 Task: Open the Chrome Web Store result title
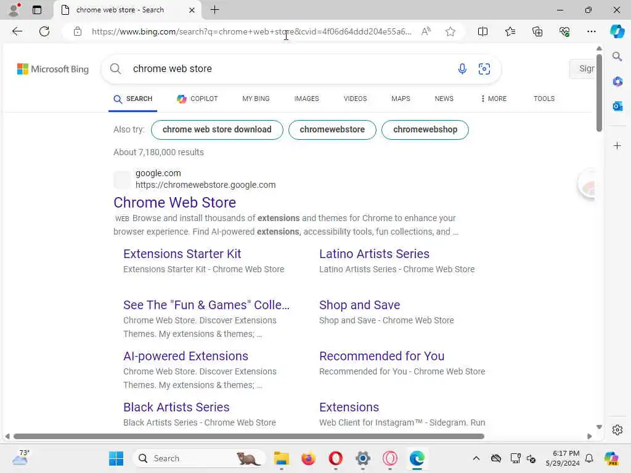tap(174, 202)
